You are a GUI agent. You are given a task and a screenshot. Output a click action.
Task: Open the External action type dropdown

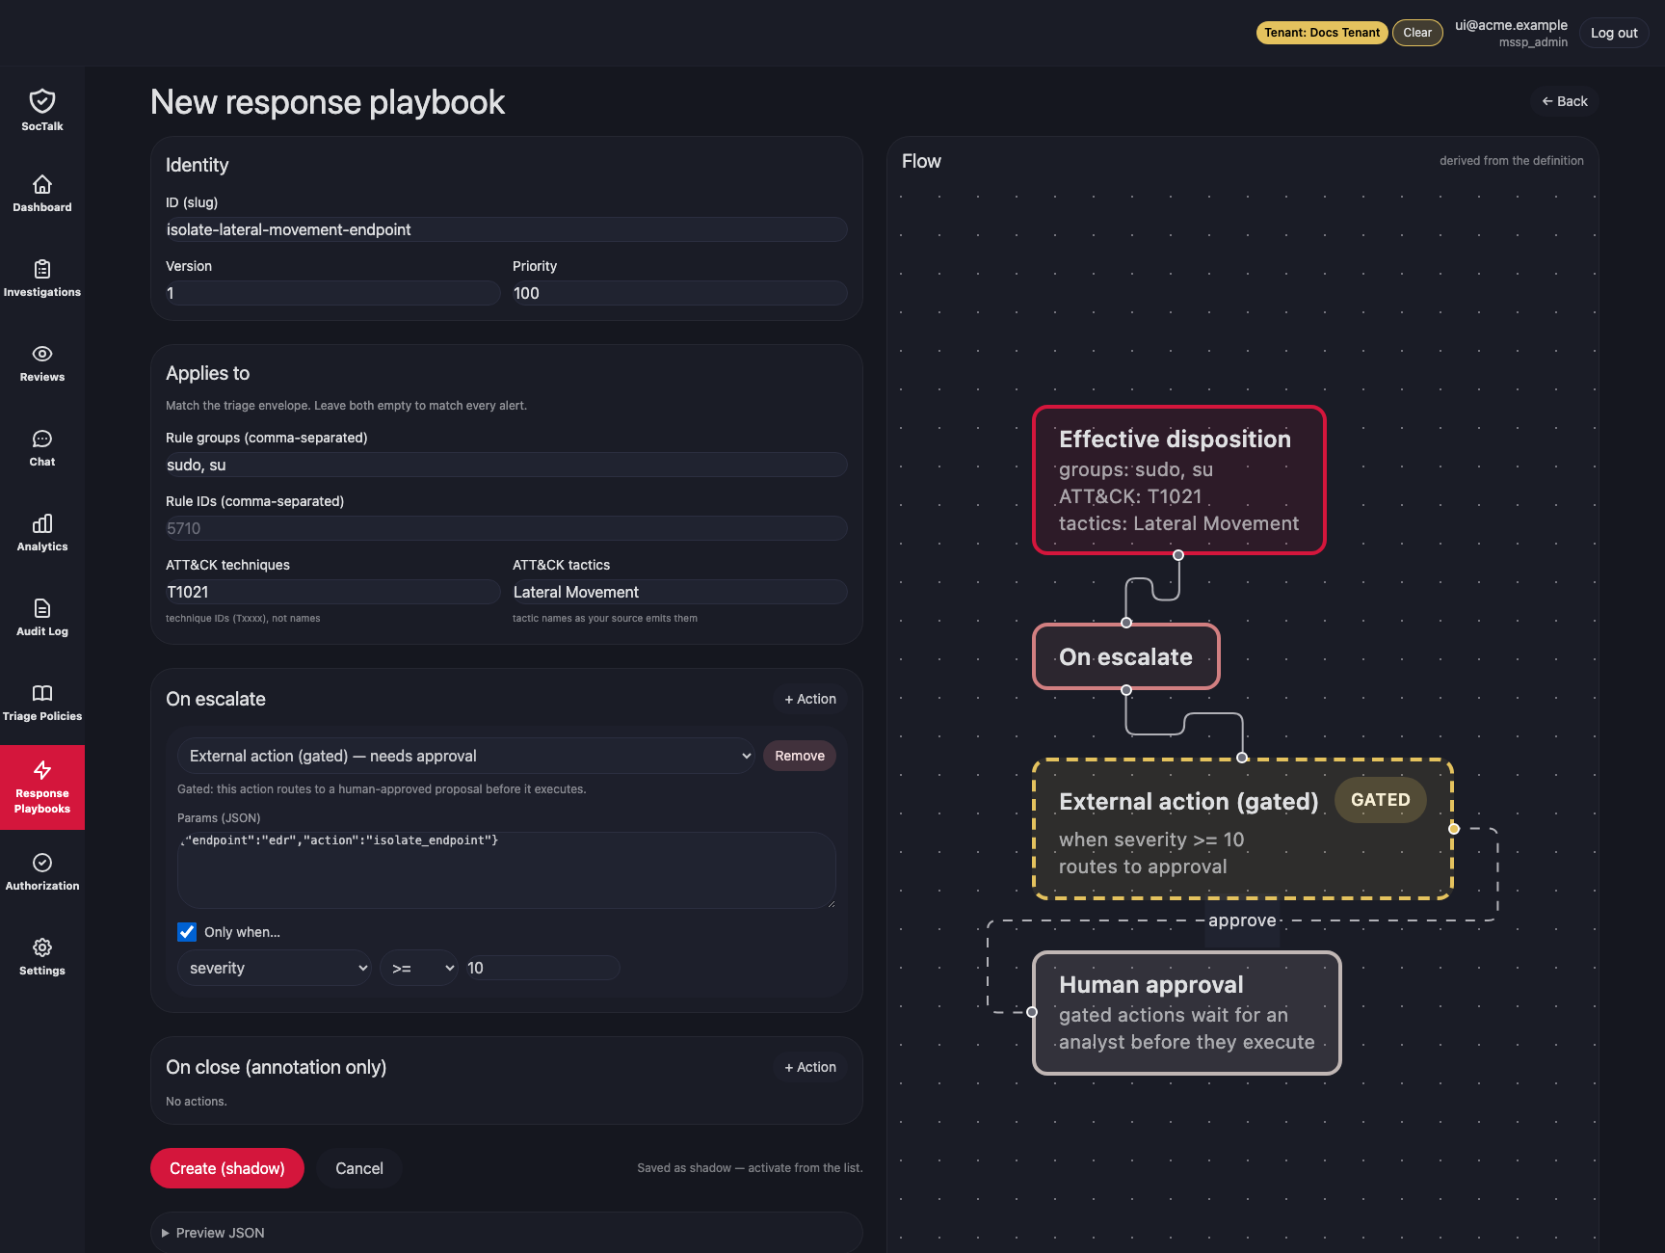(x=466, y=756)
